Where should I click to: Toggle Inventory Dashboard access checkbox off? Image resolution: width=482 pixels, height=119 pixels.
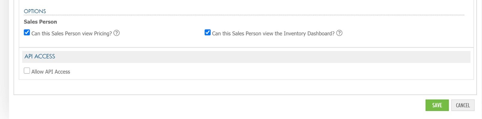(x=207, y=32)
